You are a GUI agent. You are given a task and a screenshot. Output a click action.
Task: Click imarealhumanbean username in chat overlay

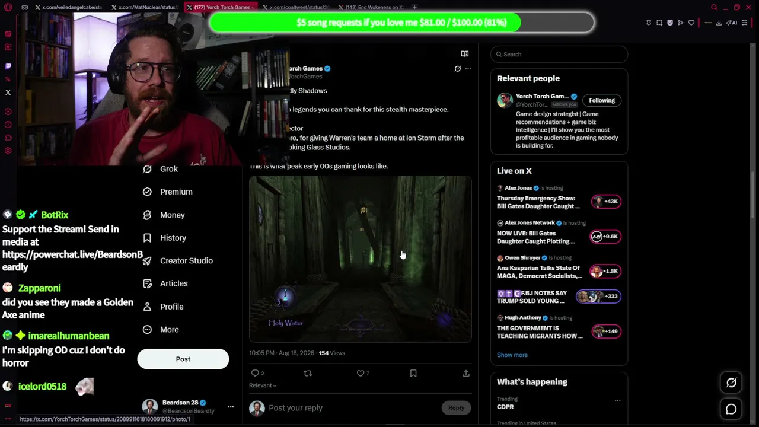(x=69, y=336)
